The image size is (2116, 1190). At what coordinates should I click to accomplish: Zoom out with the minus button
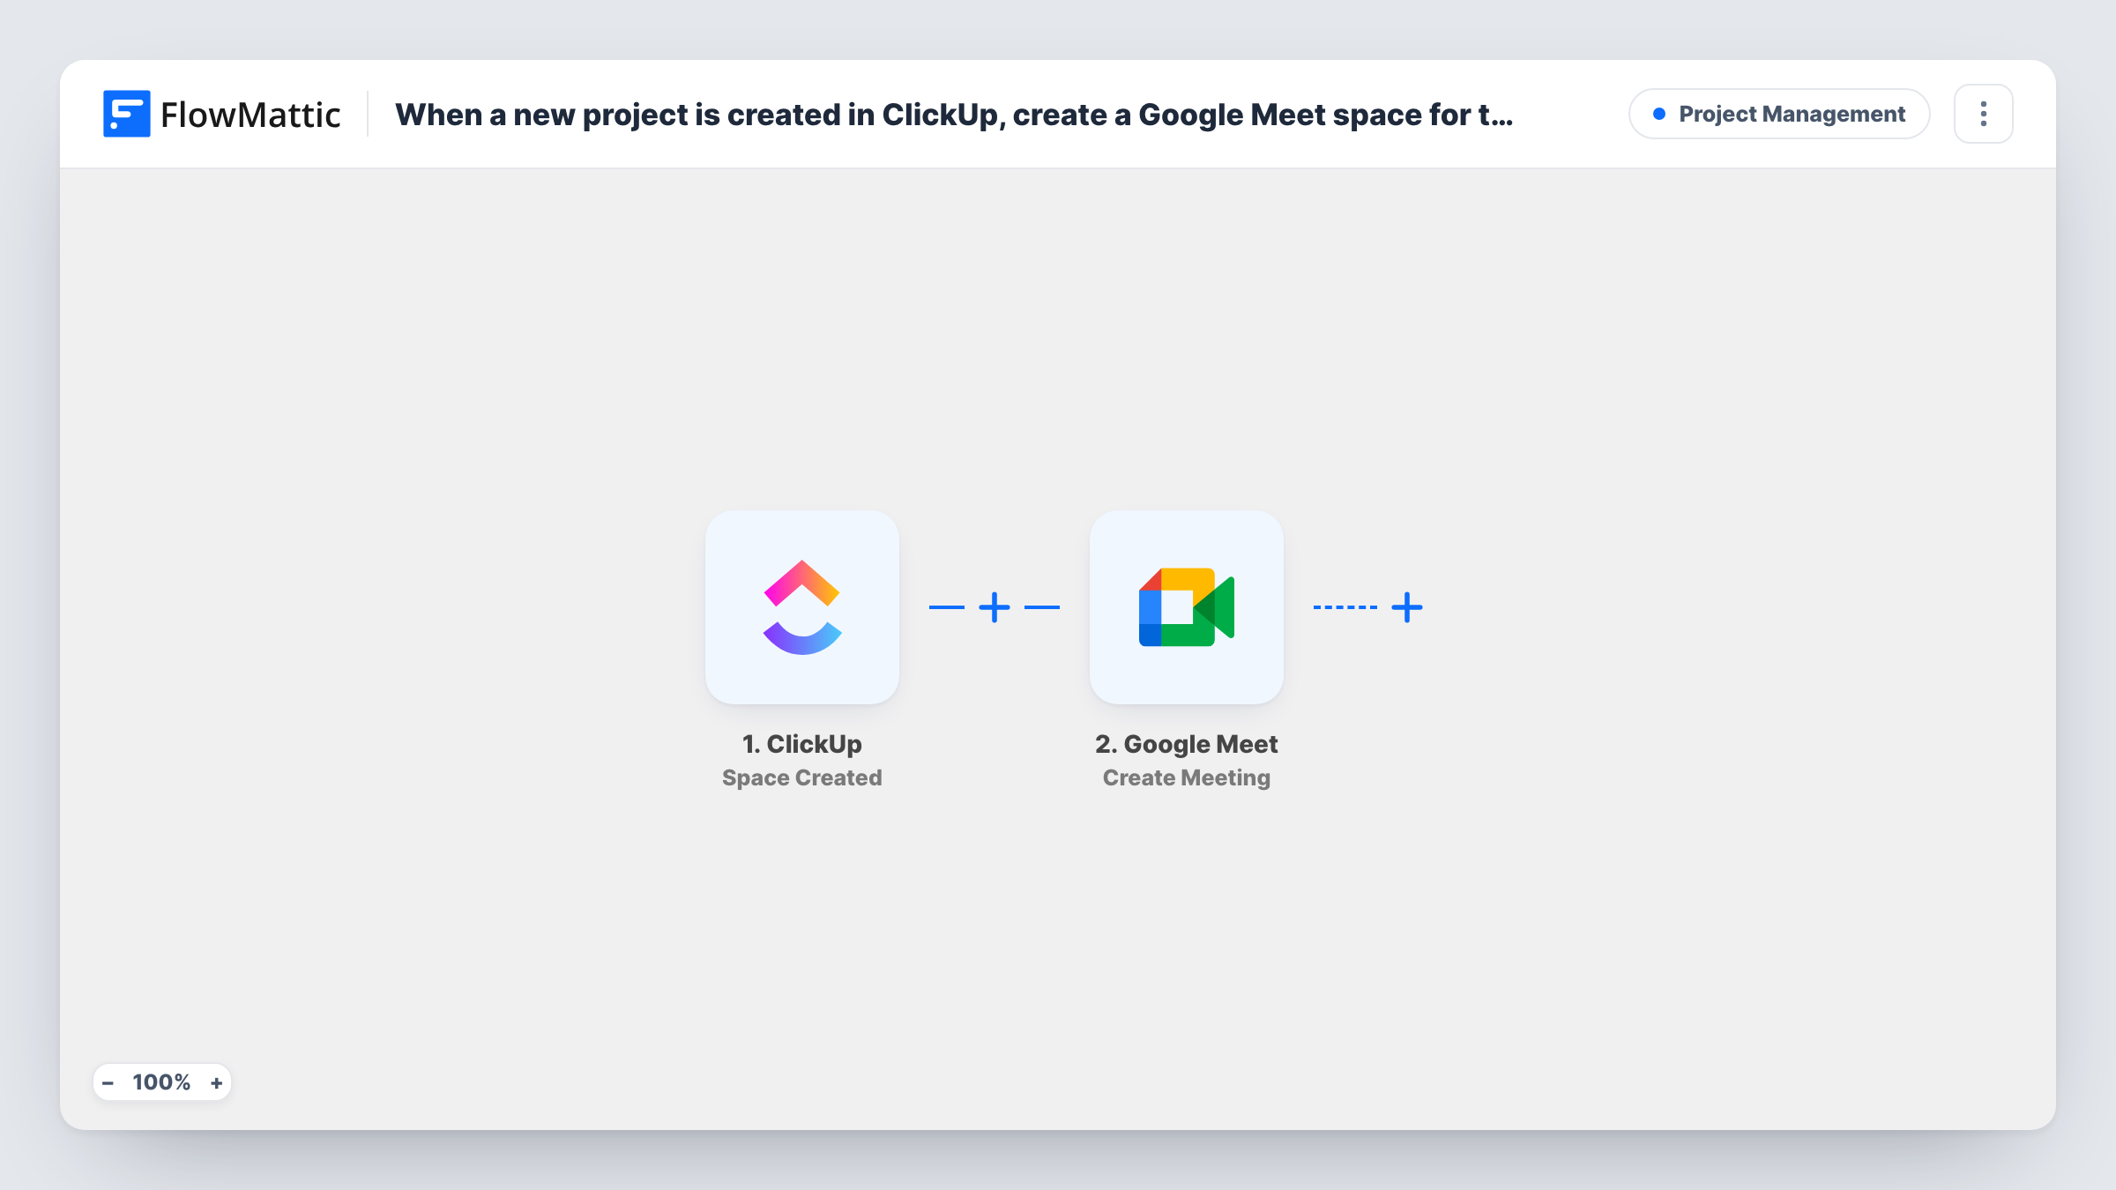(108, 1082)
